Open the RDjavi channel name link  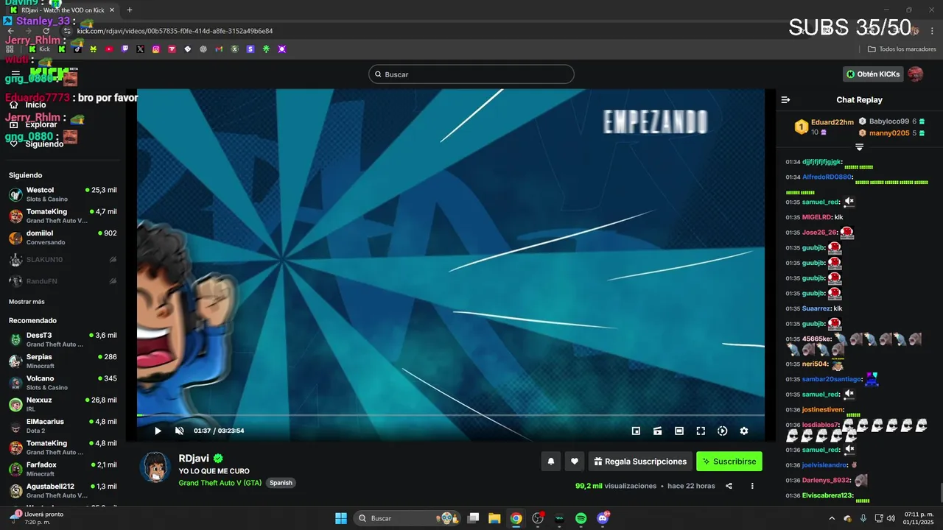pos(194,458)
